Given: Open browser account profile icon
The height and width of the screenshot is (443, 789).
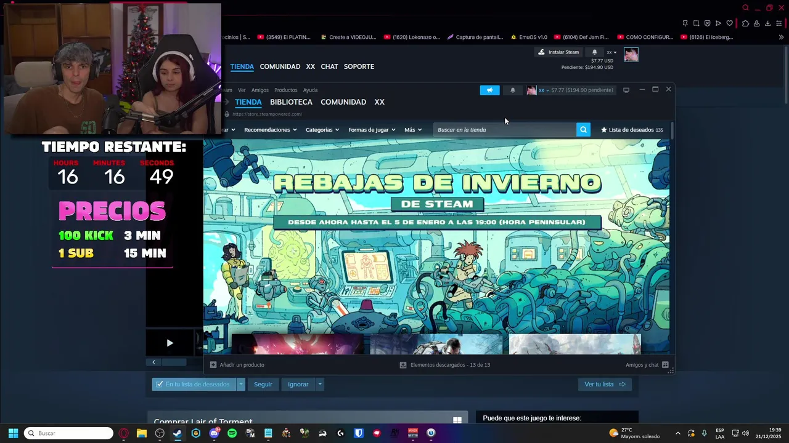Looking at the screenshot, I should [756, 23].
